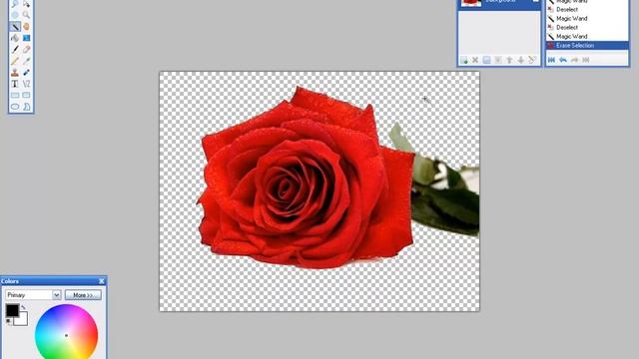Click the red rose on the canvas

point(306,179)
